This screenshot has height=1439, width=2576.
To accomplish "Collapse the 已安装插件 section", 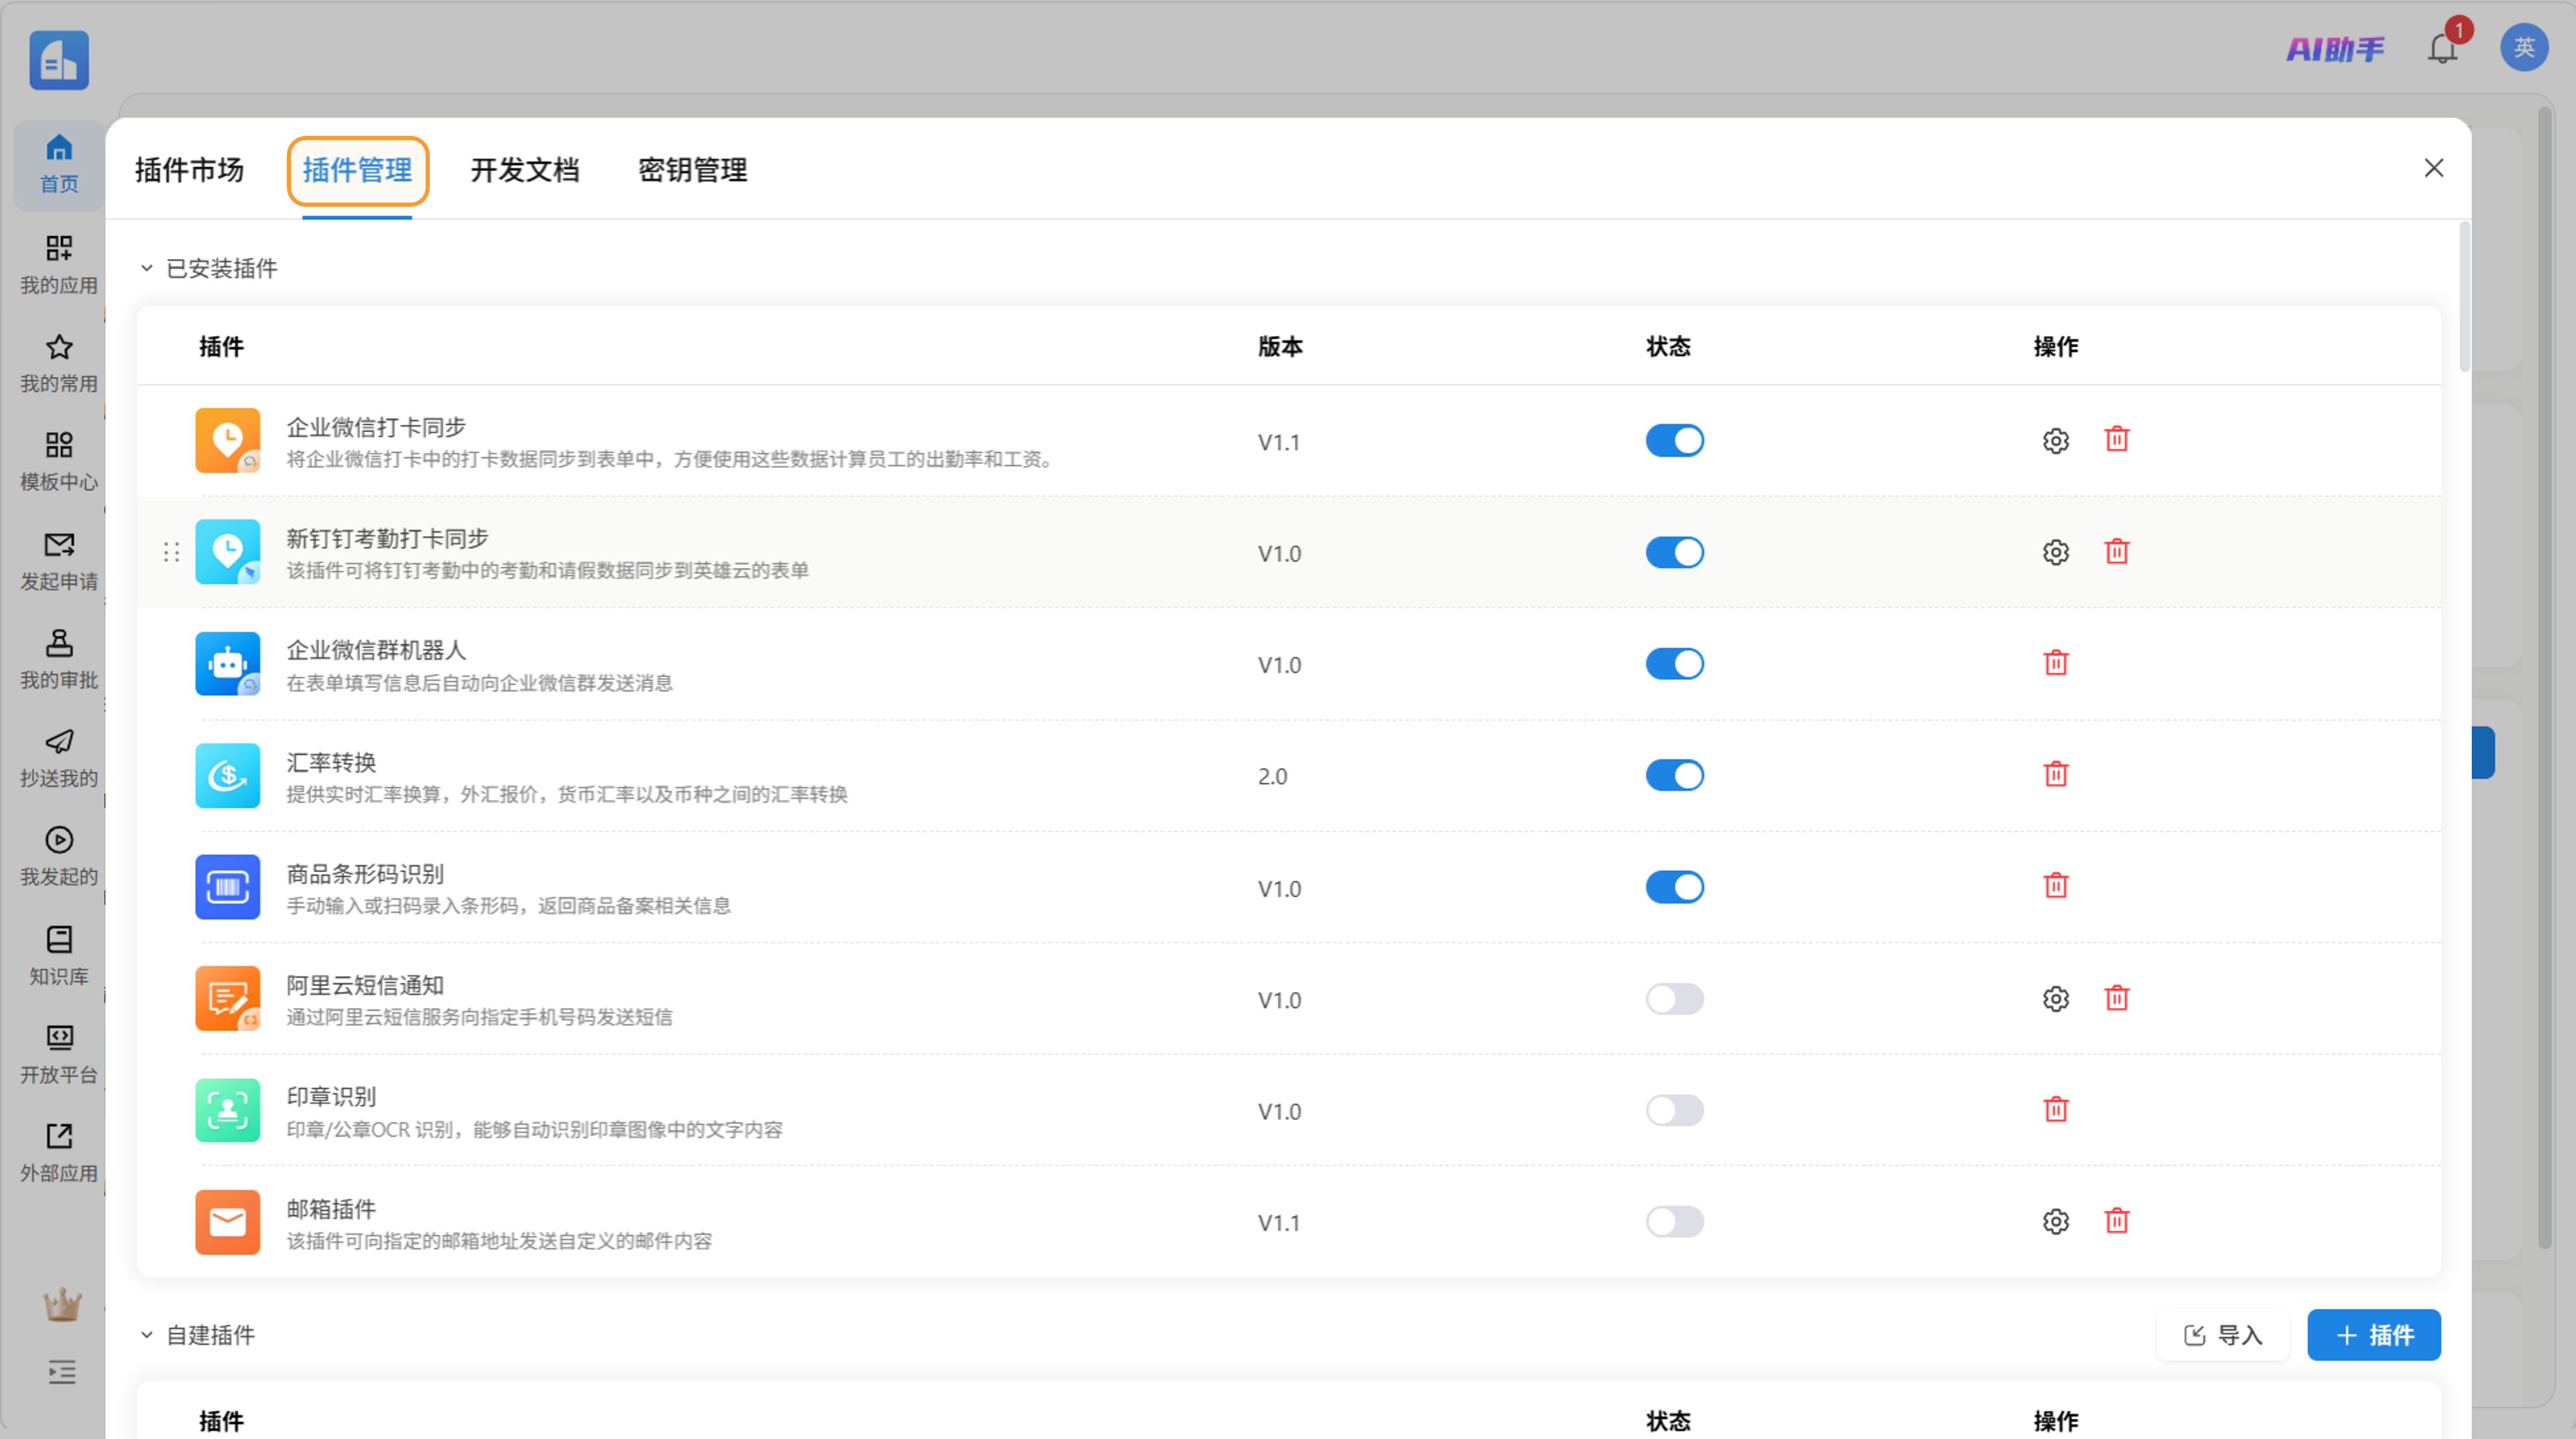I will [x=147, y=268].
